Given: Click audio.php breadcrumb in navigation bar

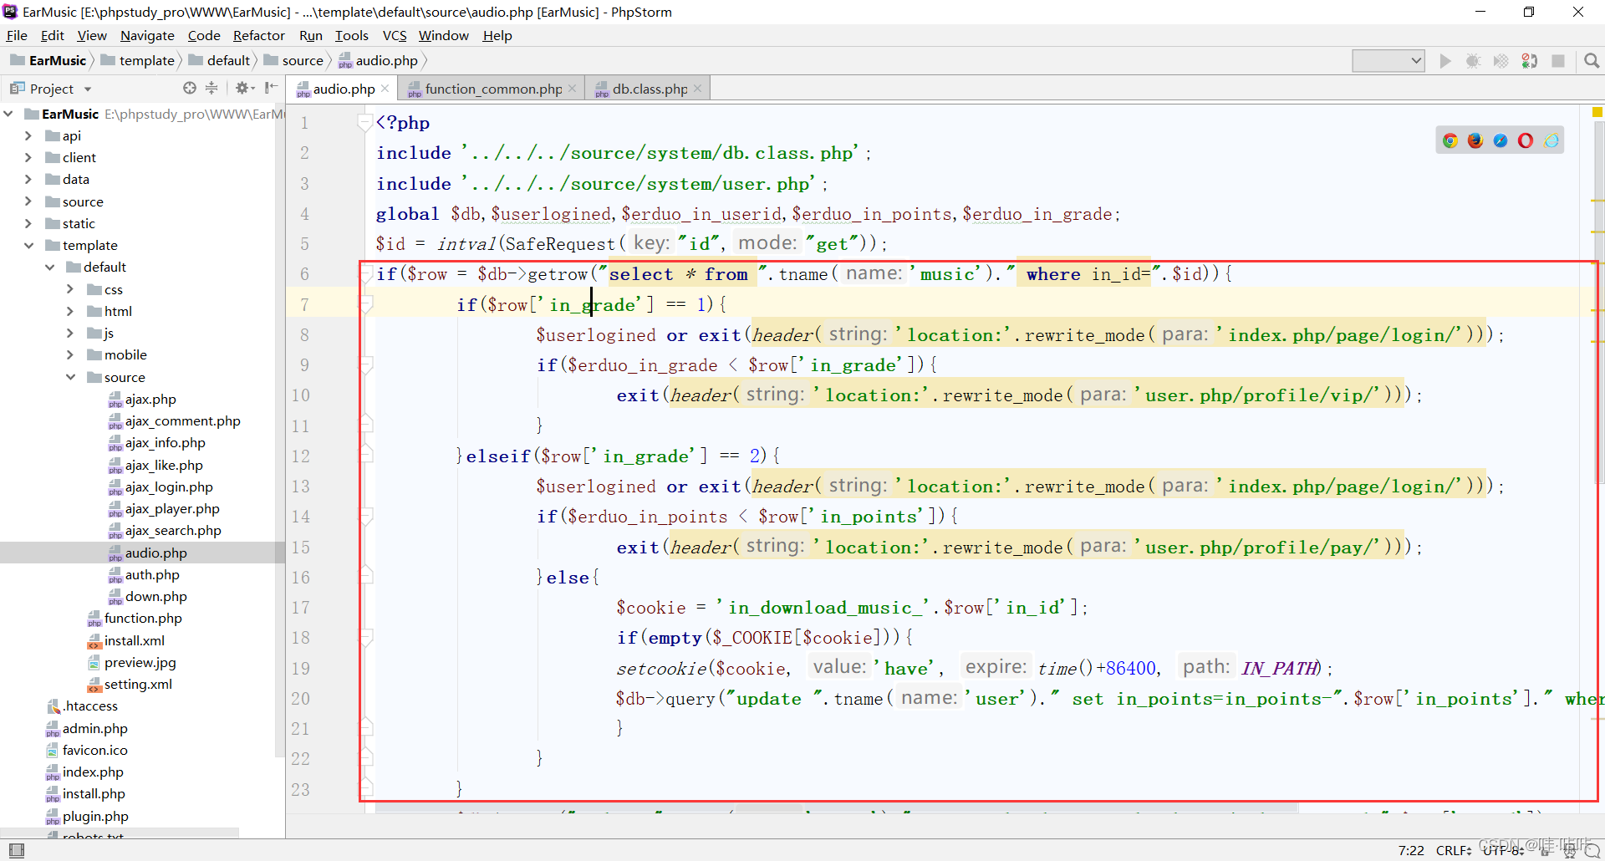Looking at the screenshot, I should point(378,60).
